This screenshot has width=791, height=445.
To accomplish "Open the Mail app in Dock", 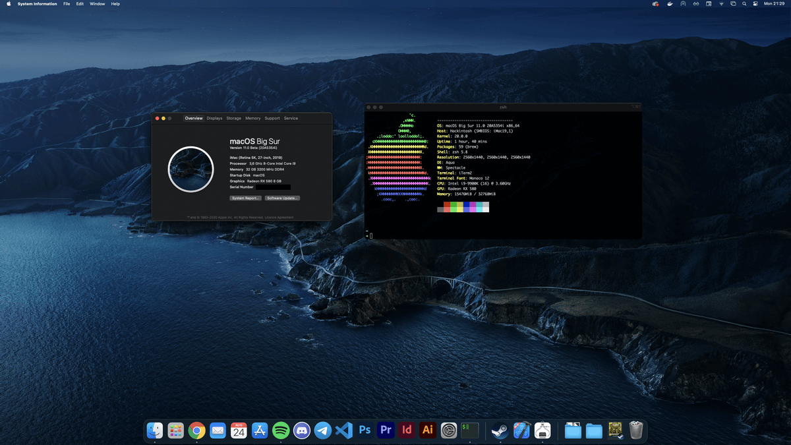I will pyautogui.click(x=218, y=431).
